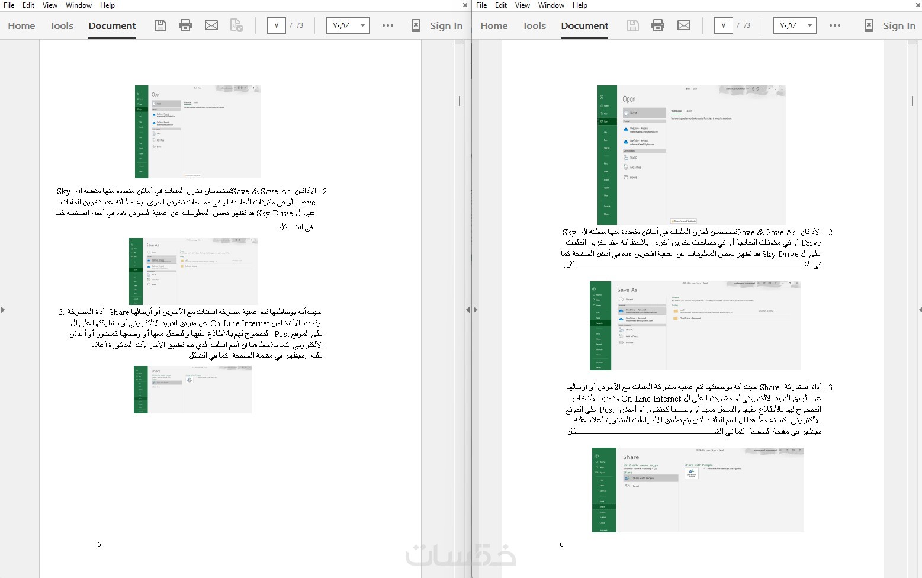Click the Save As screen image in right document
The width and height of the screenshot is (922, 578).
tap(695, 326)
